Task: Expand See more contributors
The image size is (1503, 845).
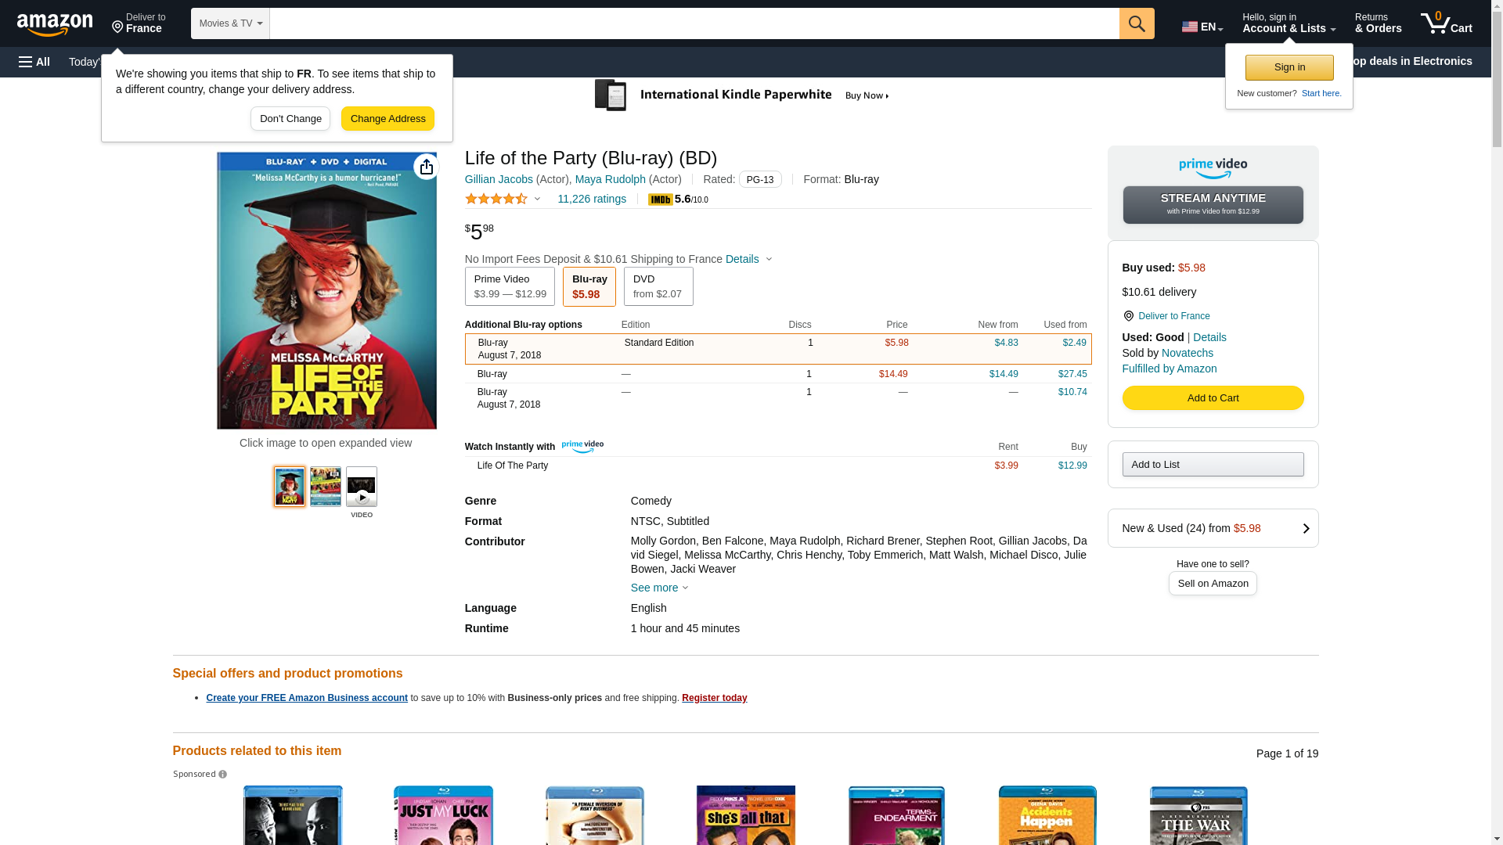Action: [x=659, y=588]
